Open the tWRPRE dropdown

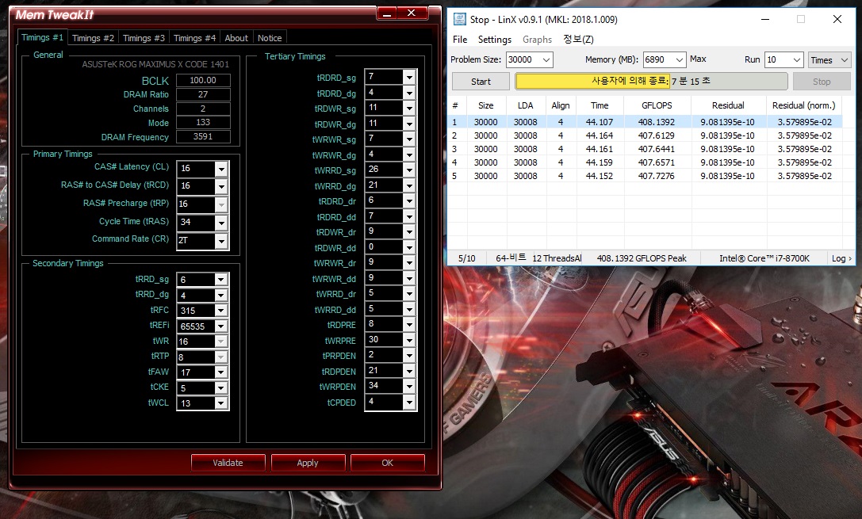pos(409,341)
